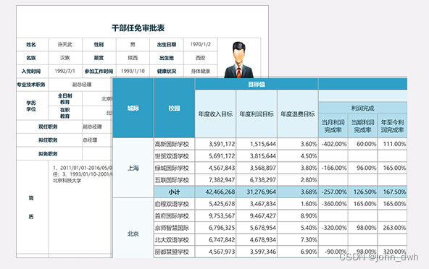Click the 入党时间 label cell
Screen dimensions: 429x269
click(33, 72)
